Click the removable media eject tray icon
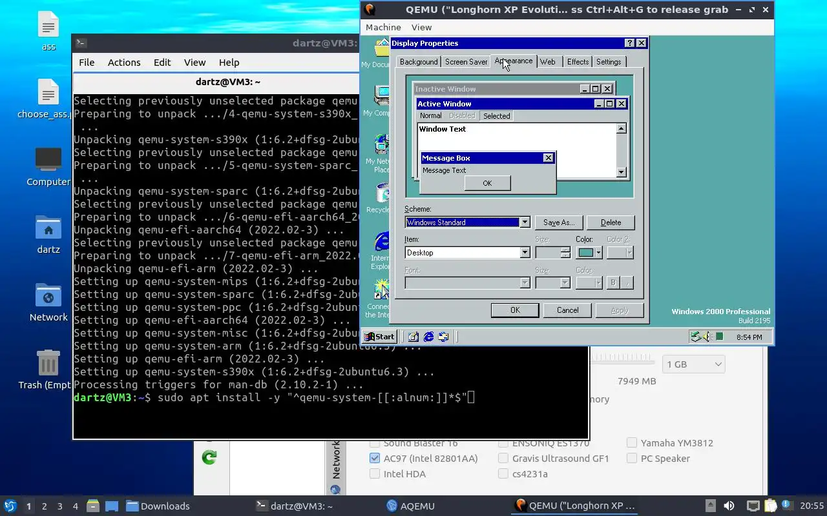The width and height of the screenshot is (827, 516). 710,506
